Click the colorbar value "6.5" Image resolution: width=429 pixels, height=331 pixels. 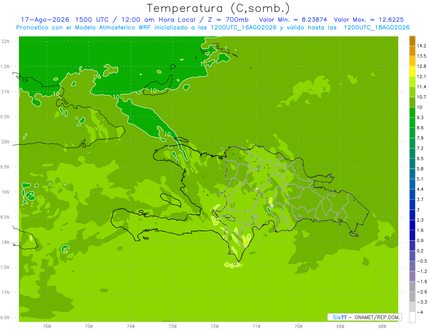tap(420, 159)
